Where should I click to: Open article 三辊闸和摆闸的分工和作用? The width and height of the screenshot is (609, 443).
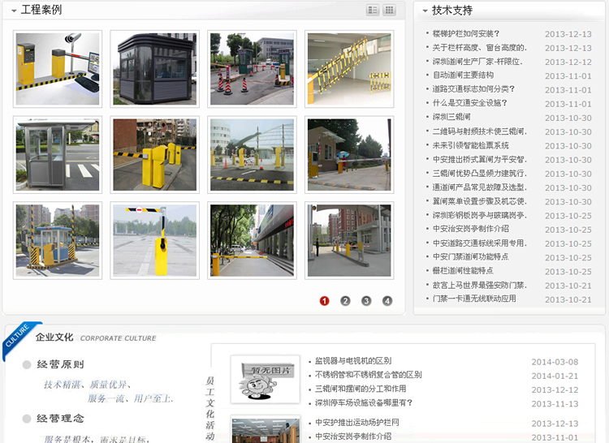[x=361, y=389]
